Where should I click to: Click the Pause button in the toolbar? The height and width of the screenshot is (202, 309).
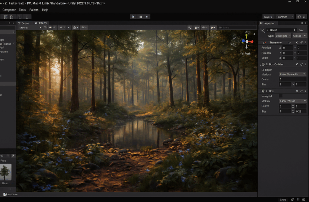click(140, 17)
